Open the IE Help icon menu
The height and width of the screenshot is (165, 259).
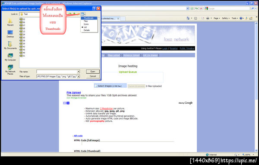[241, 18]
